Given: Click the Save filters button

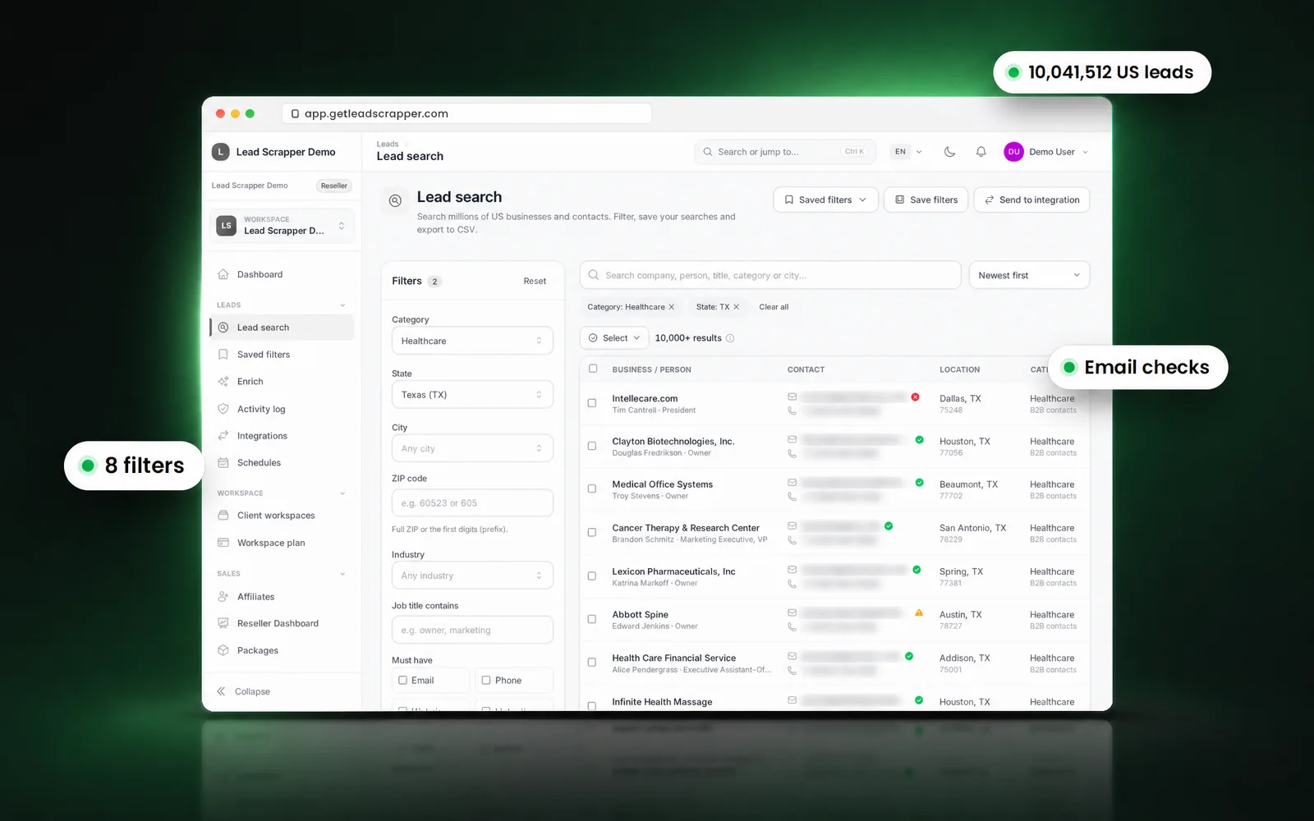Looking at the screenshot, I should (x=926, y=200).
